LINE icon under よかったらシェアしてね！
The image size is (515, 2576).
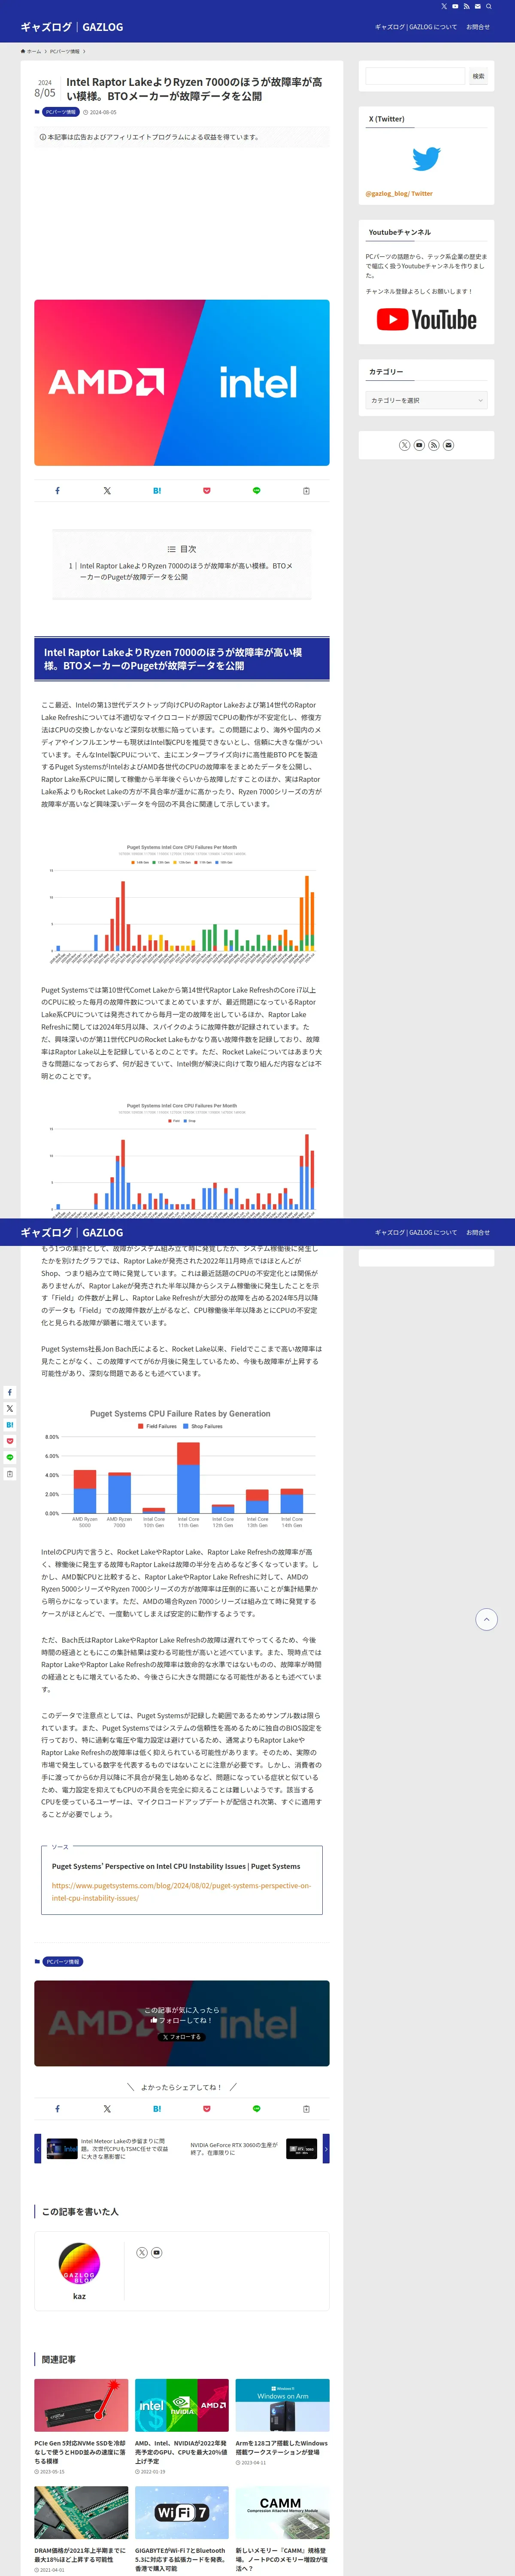pyautogui.click(x=256, y=2108)
